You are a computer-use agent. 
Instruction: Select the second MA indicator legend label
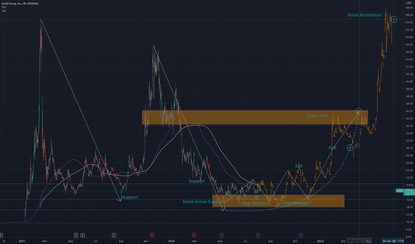(x=4, y=11)
